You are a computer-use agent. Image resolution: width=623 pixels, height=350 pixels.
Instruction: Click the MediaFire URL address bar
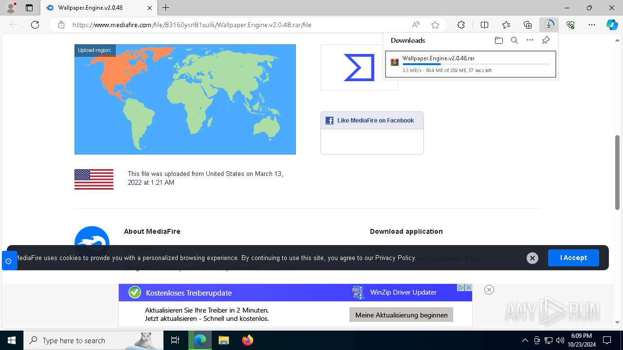click(x=192, y=25)
